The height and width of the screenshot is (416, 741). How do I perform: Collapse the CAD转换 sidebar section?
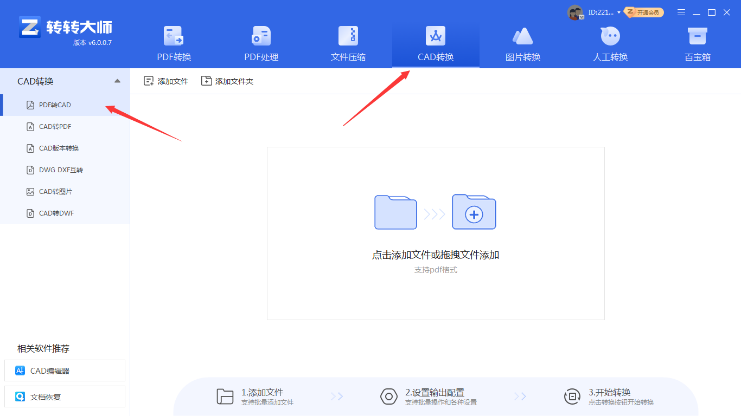click(117, 80)
